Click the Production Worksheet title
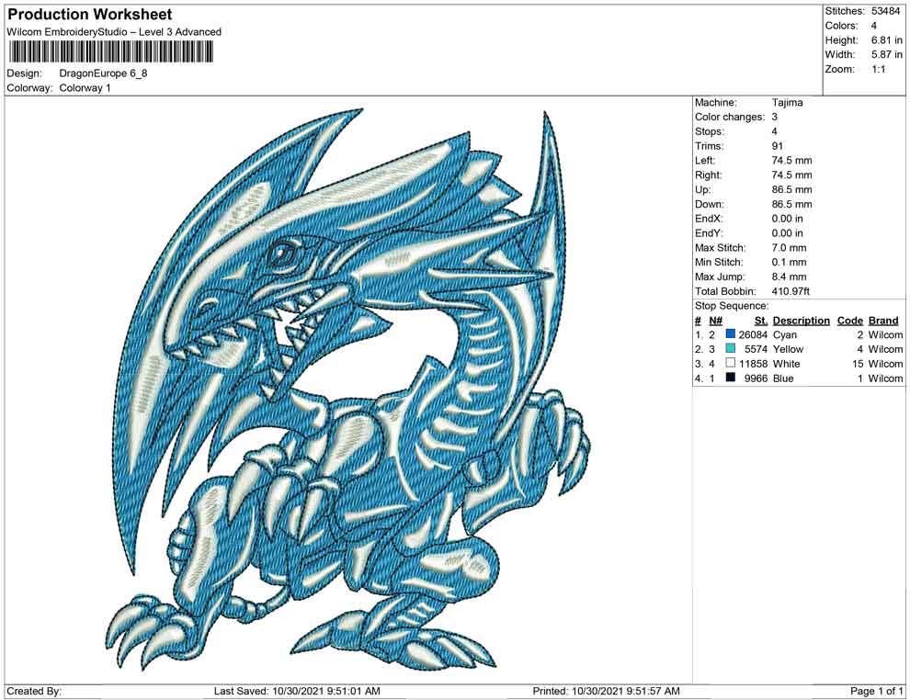The width and height of the screenshot is (910, 700). [x=88, y=14]
